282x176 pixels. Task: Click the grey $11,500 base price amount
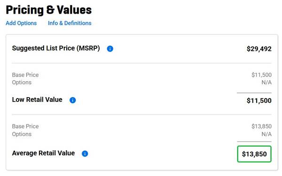(261, 75)
